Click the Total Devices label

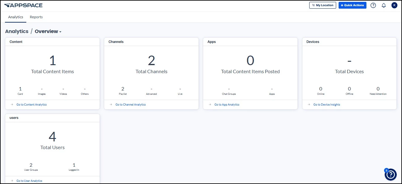[x=349, y=72]
